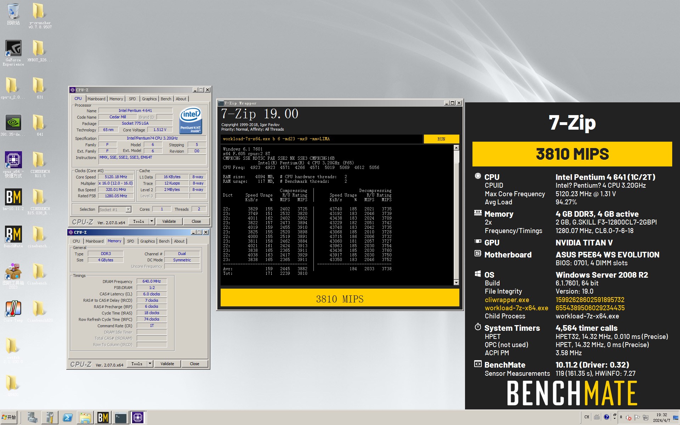Viewport: 680px width, 425px height.
Task: Click the muted volume tray icon
Action: click(628, 418)
